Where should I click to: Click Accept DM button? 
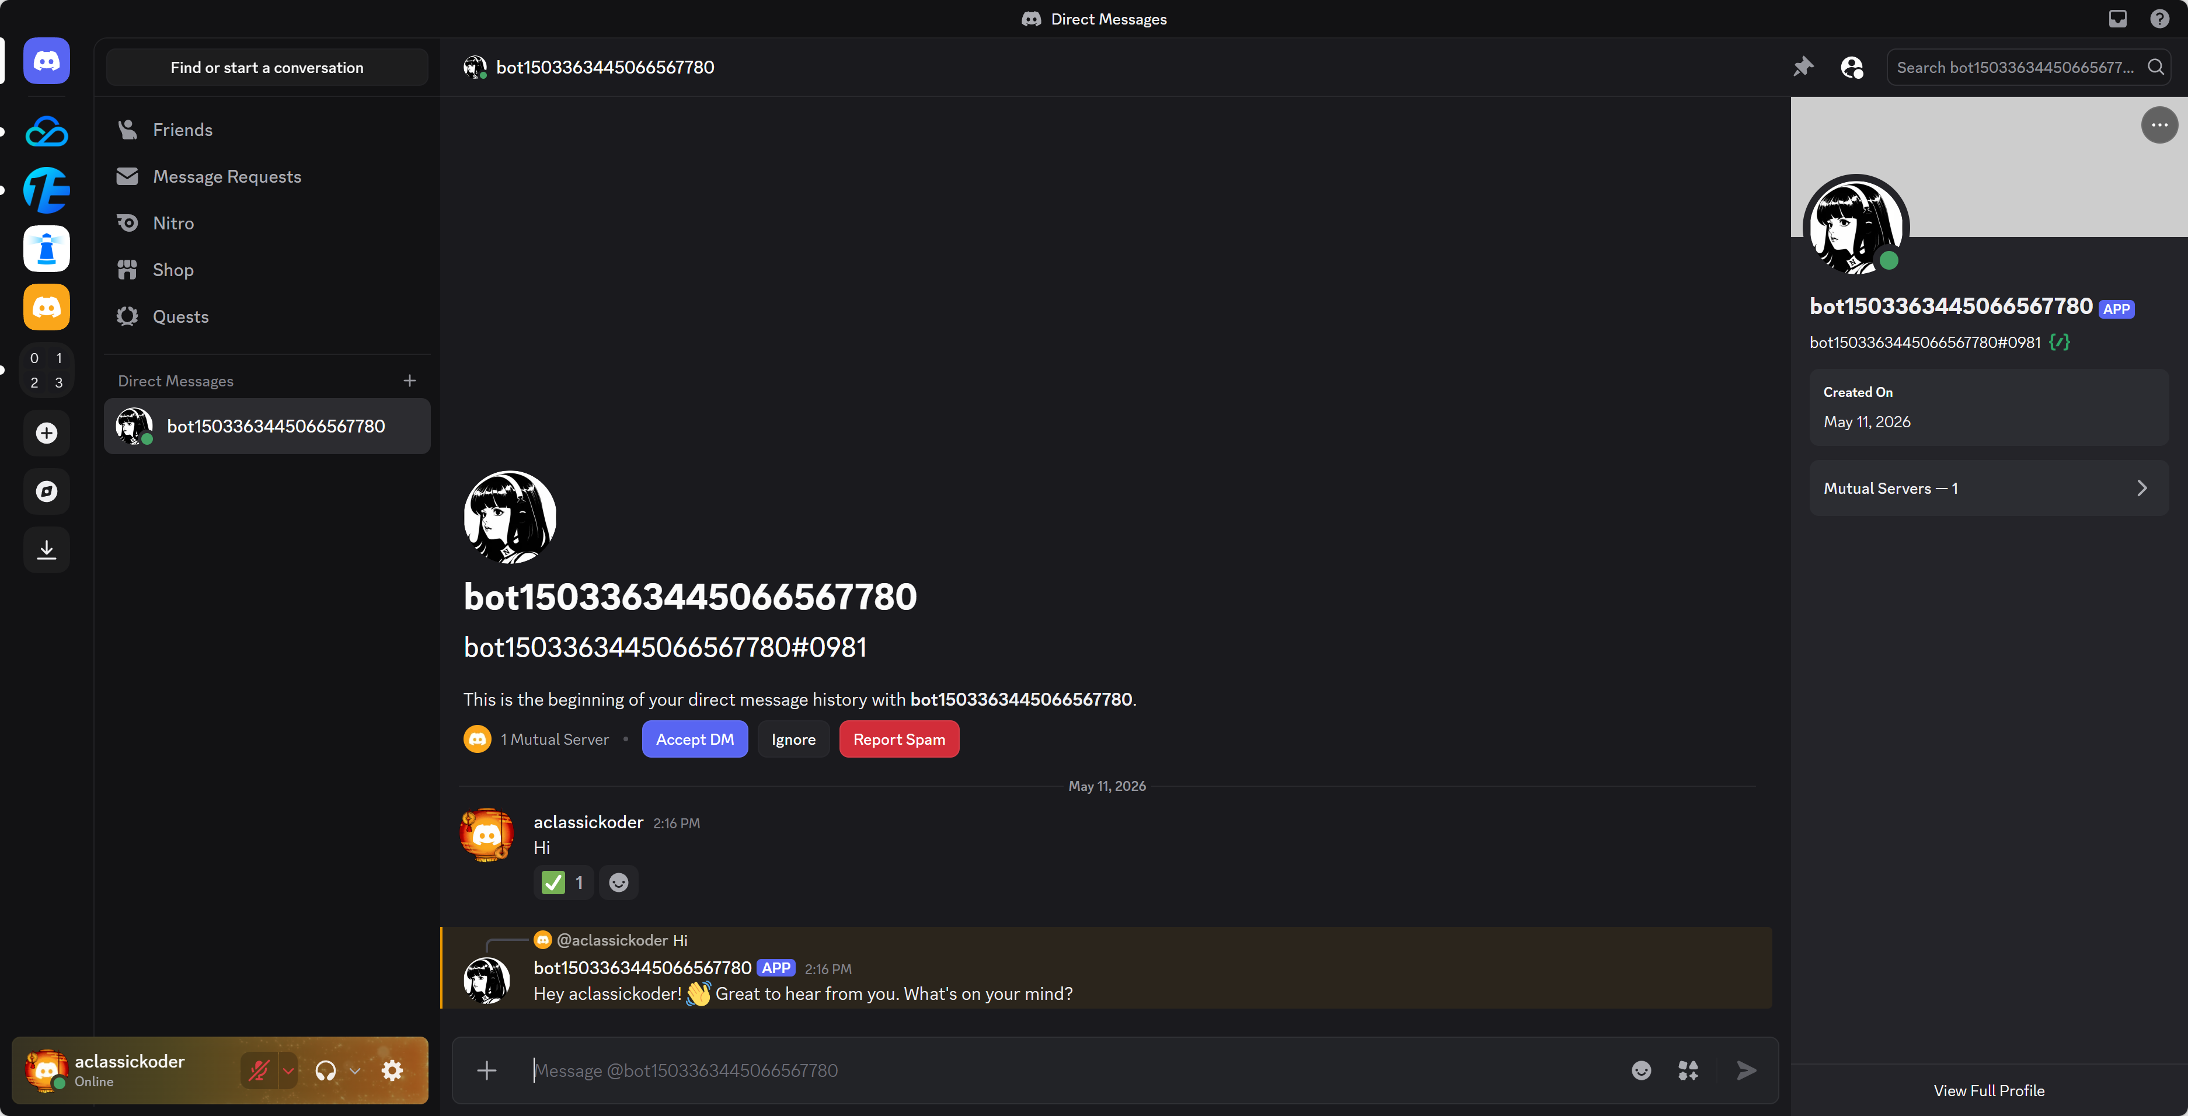695,739
